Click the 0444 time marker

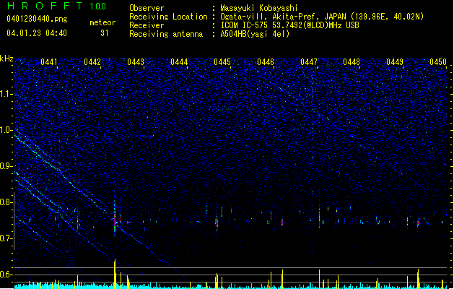pos(179,62)
